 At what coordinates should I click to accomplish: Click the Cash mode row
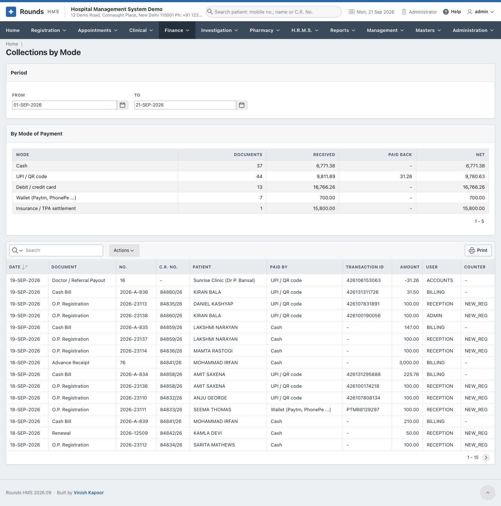pos(251,166)
